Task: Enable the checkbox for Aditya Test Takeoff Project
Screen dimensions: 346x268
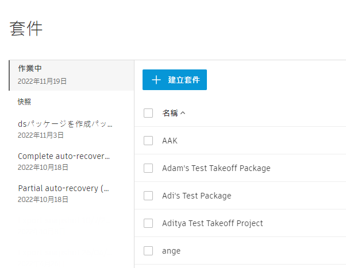Action: point(148,223)
